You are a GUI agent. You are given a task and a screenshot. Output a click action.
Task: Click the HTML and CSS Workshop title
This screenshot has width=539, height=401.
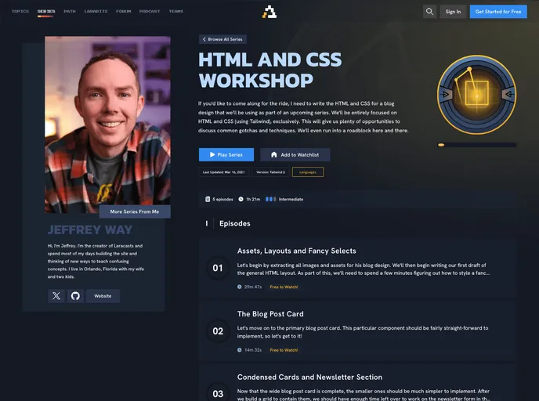tap(269, 70)
